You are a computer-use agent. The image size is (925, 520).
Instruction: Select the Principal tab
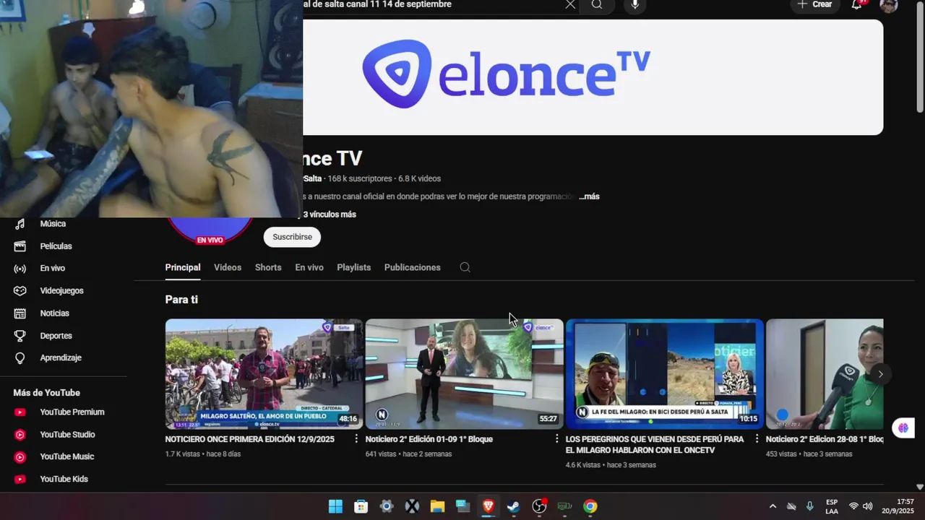pos(183,267)
